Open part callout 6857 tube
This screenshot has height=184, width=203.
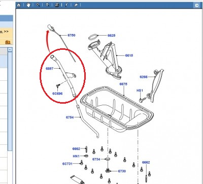coord(50,69)
